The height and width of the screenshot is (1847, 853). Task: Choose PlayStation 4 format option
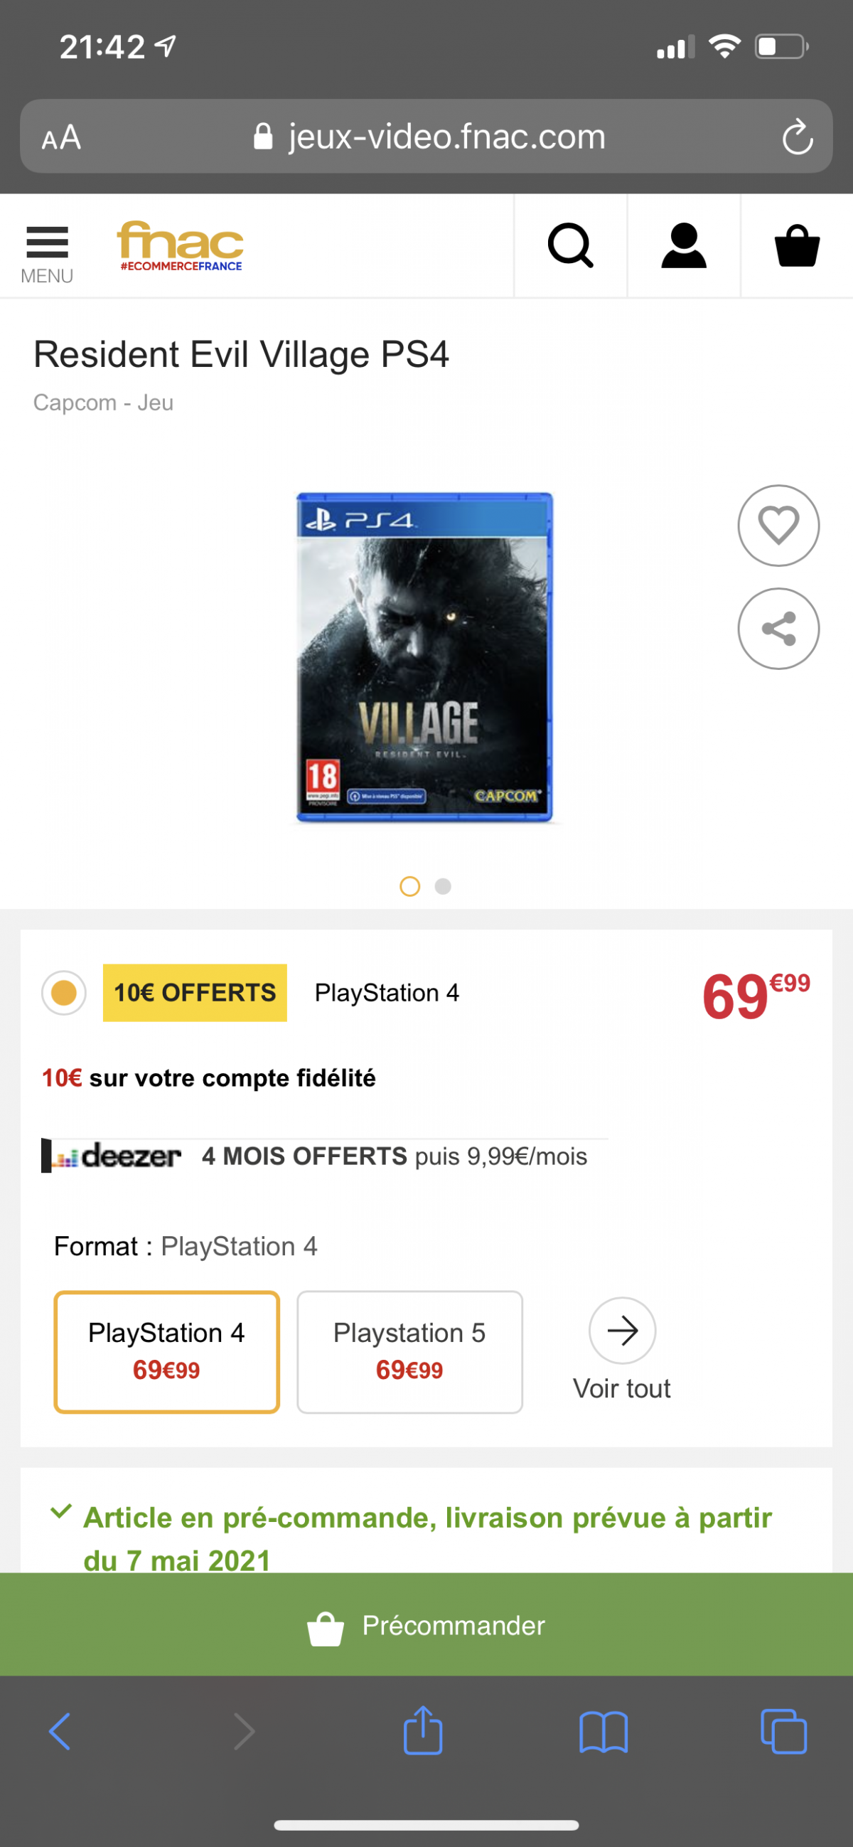click(x=166, y=1351)
